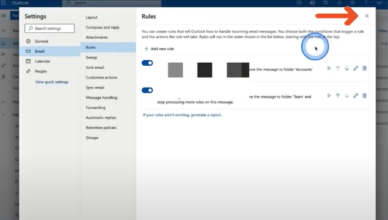
Task: Select the Rules settings page
Action: [108, 47]
